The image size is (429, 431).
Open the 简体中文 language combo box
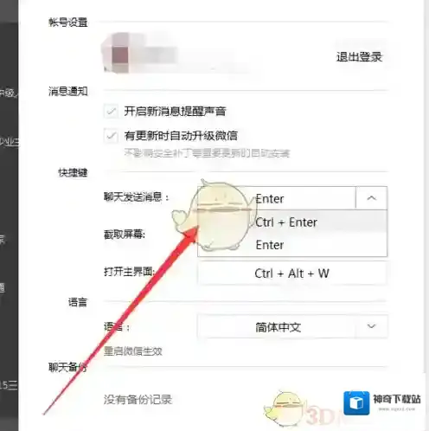coord(292,326)
